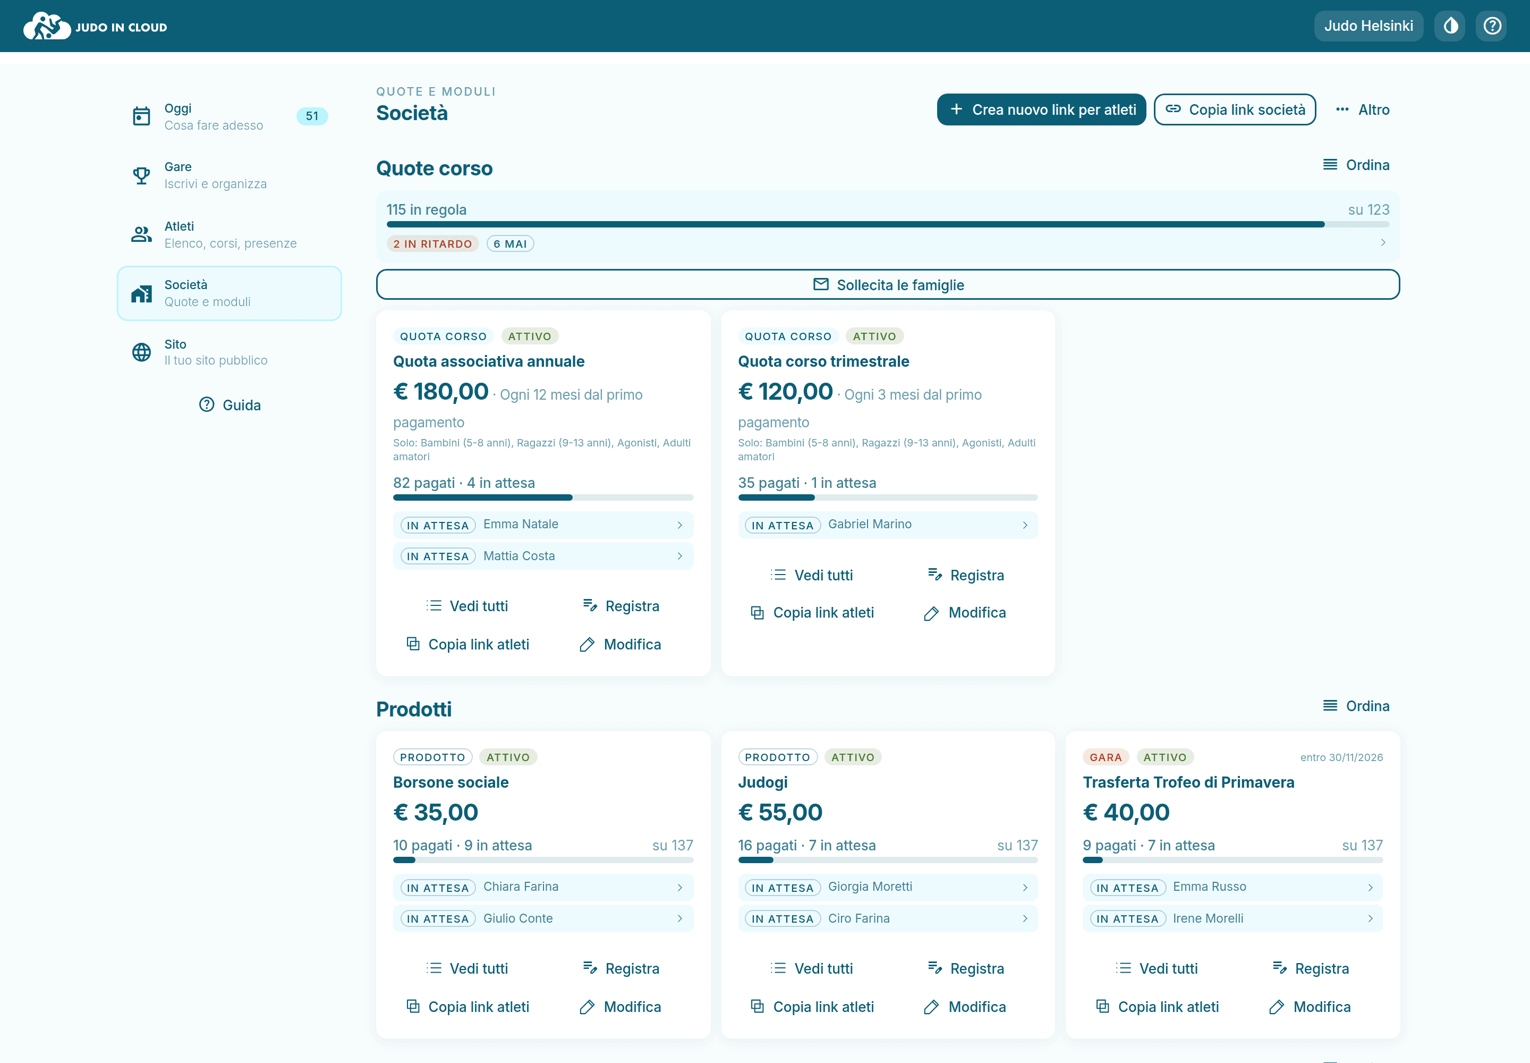Click Registra in Trasferta Trofeo di Primavera
The width and height of the screenshot is (1530, 1063).
click(x=1310, y=968)
